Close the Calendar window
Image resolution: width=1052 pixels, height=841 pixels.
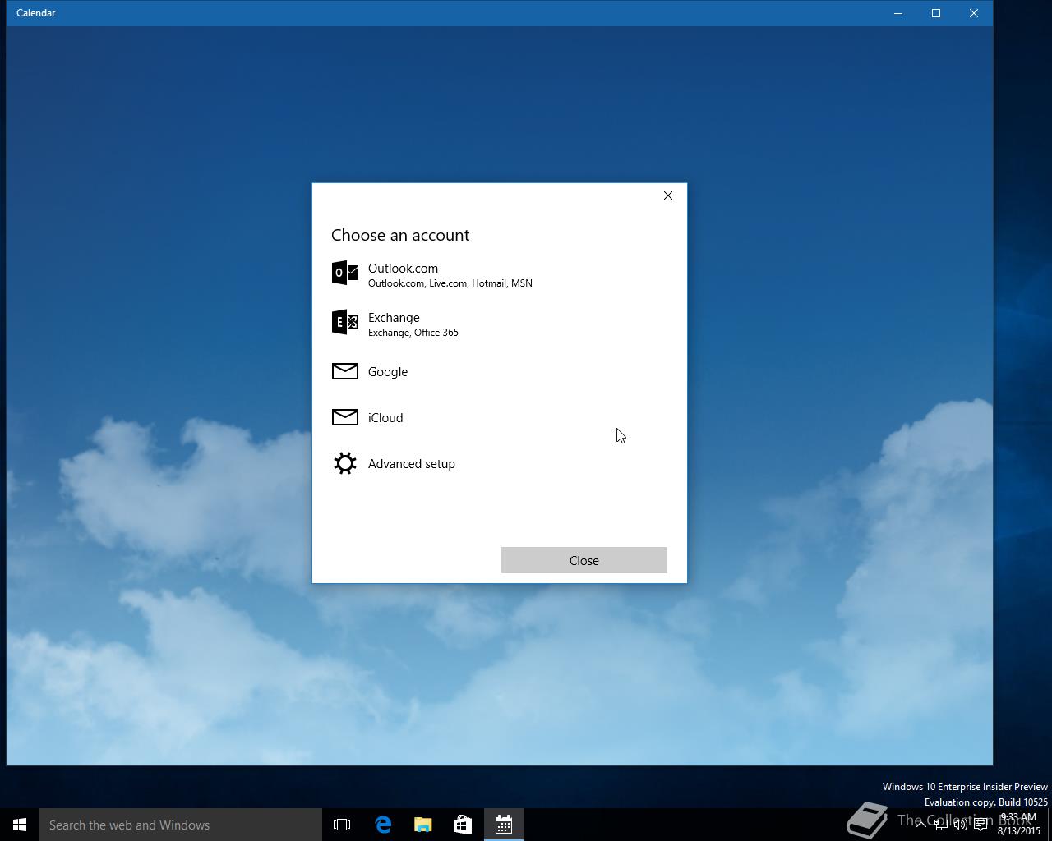coord(974,13)
